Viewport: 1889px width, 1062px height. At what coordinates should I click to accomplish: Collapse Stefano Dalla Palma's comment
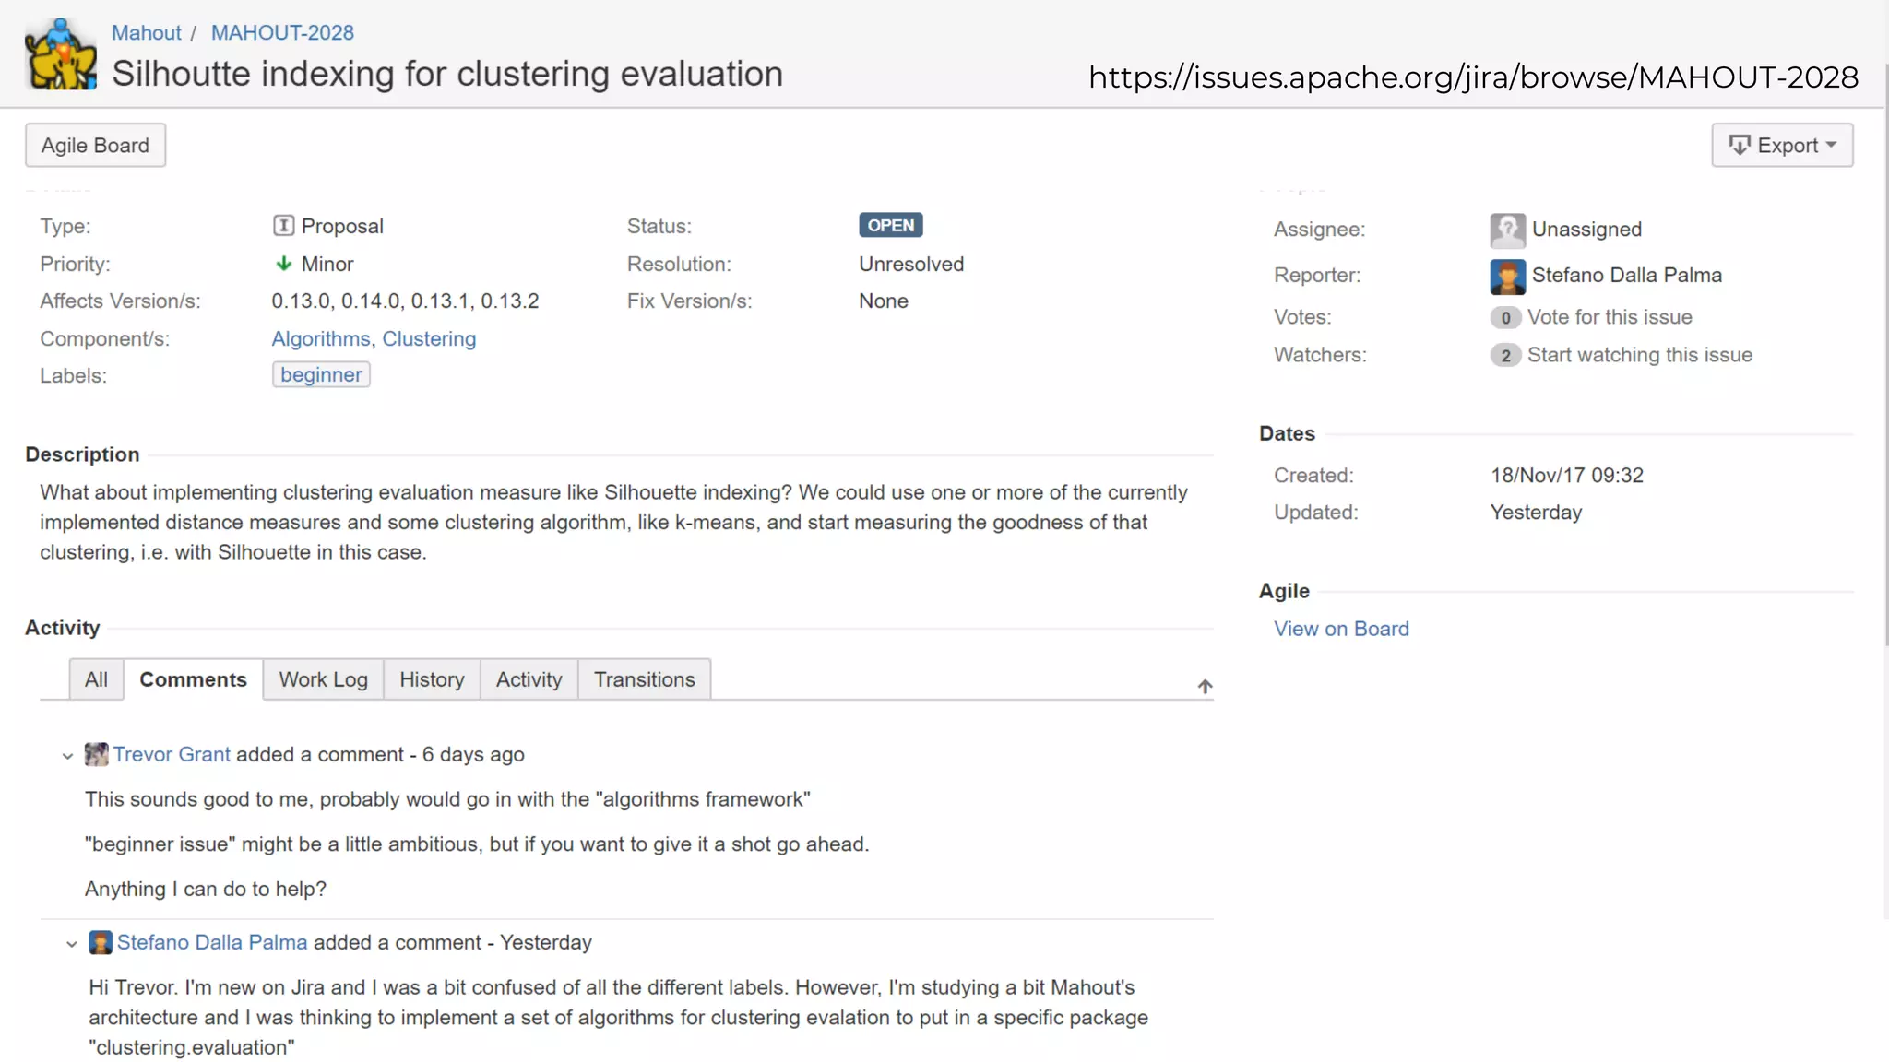tap(71, 944)
